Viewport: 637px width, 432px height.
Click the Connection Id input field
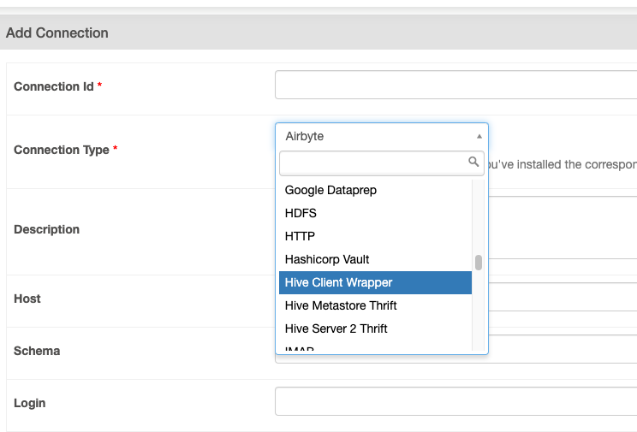[455, 85]
